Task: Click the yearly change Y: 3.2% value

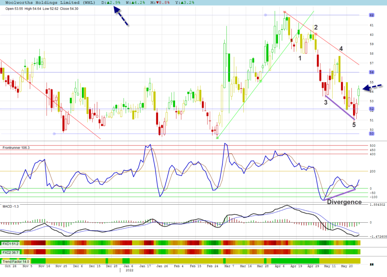Action: [x=184, y=3]
